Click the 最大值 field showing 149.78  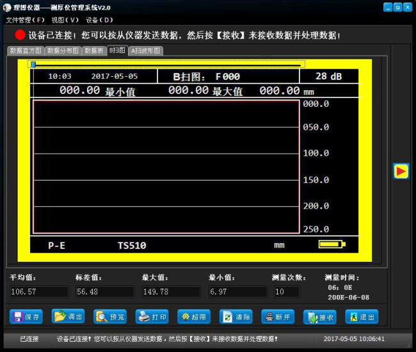170,292
